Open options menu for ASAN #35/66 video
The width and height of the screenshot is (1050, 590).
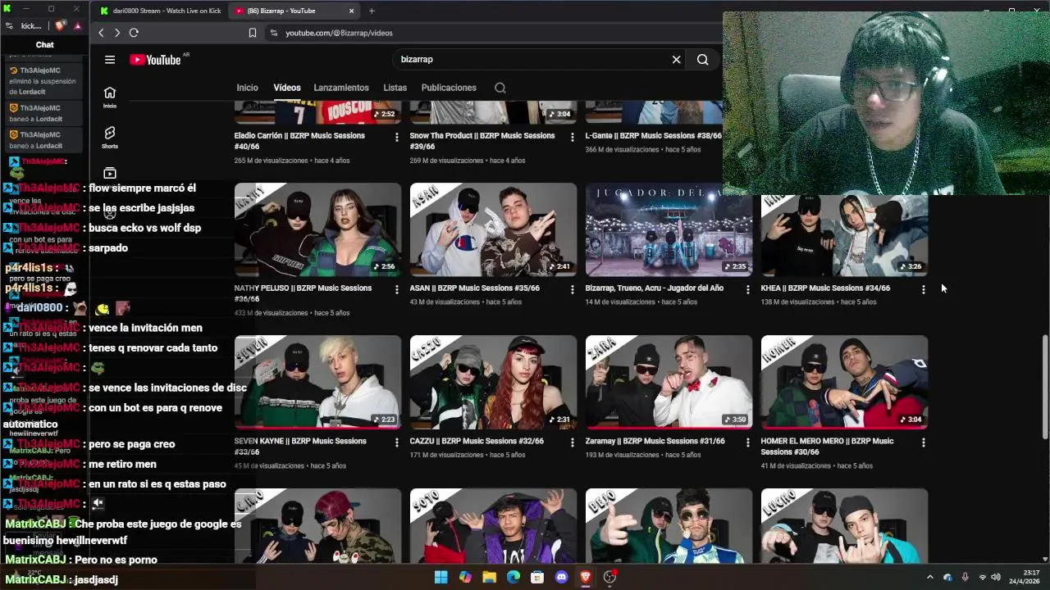tap(572, 289)
